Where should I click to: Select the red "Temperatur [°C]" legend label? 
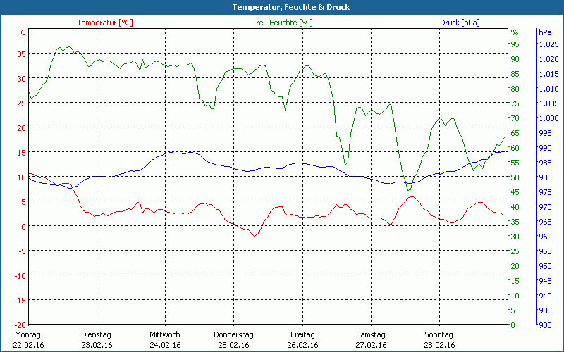105,23
